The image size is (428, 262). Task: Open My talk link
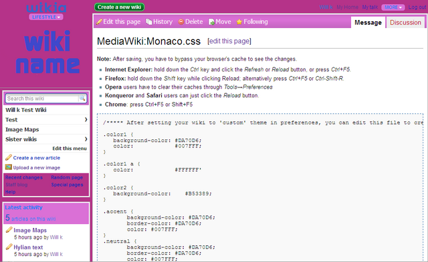tap(370, 7)
